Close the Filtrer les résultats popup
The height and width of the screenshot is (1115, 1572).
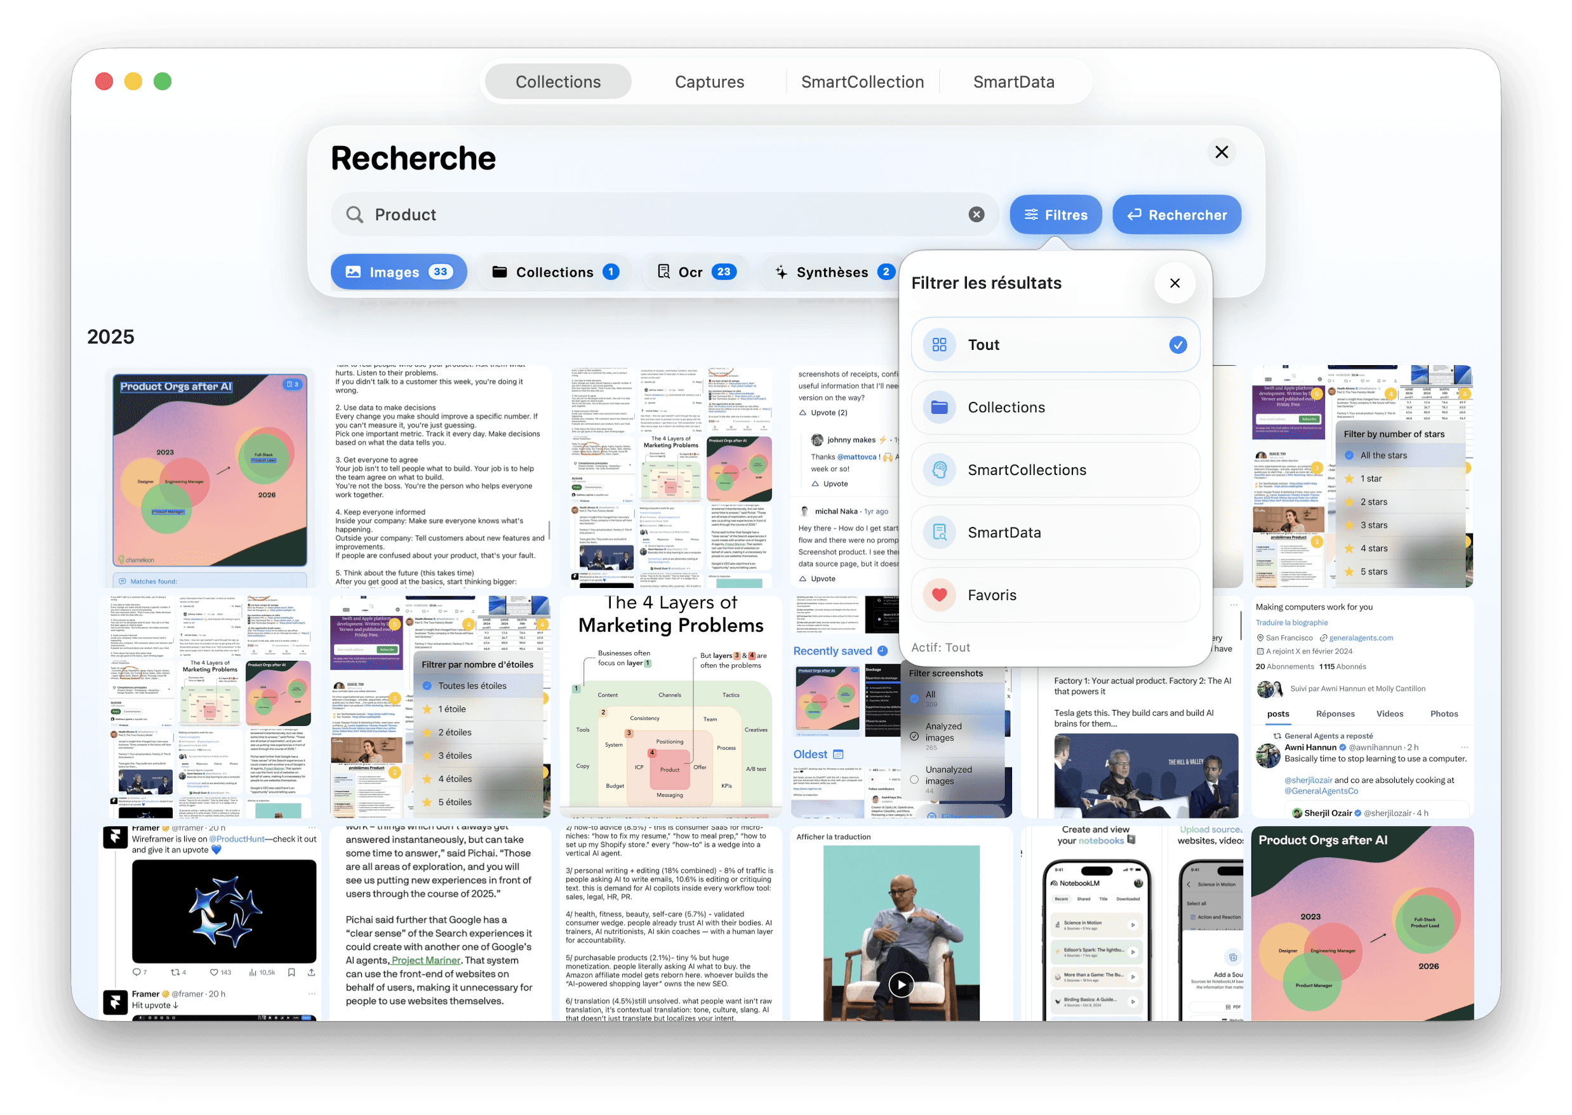point(1175,283)
